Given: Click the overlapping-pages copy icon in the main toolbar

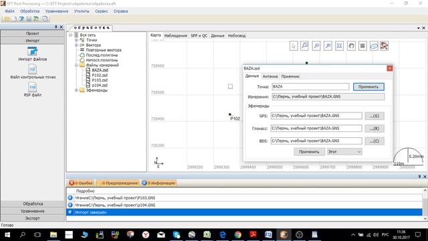Looking at the screenshot, I should click(45, 19).
